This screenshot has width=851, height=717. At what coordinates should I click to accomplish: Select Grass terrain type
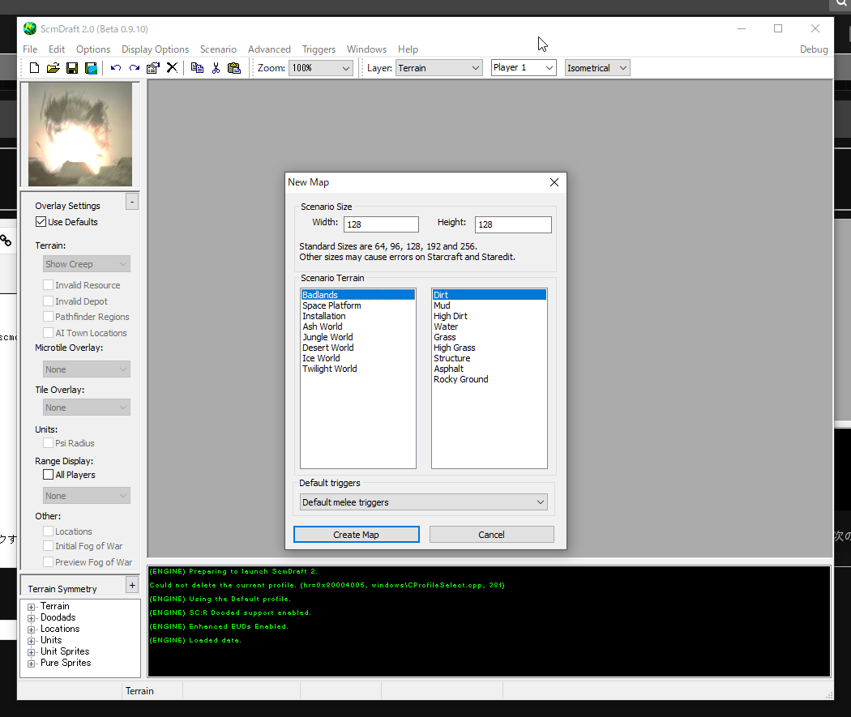coord(490,337)
